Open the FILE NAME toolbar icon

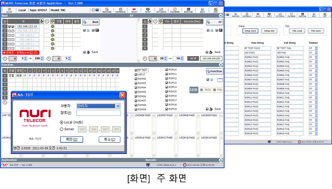[x=175, y=10]
